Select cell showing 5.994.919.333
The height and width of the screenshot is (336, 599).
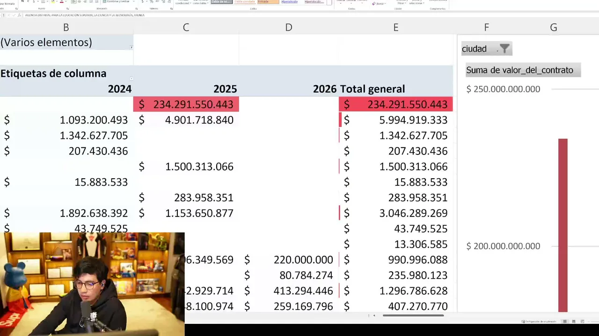(396, 120)
